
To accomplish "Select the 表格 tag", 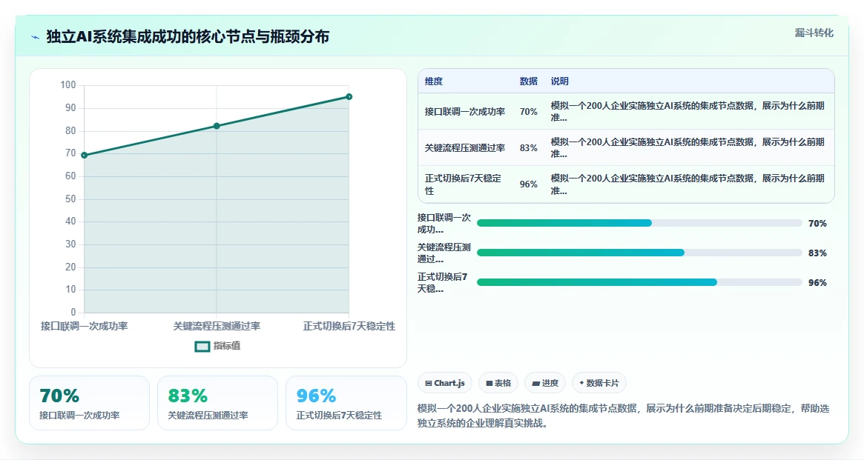I will point(498,383).
